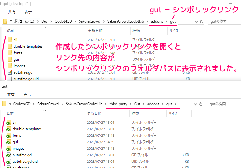Viewport: 241px width, 168px height.
Task: Navigate to SakuraCrowdGodotLib in top breadcrumb
Action: coord(125,21)
